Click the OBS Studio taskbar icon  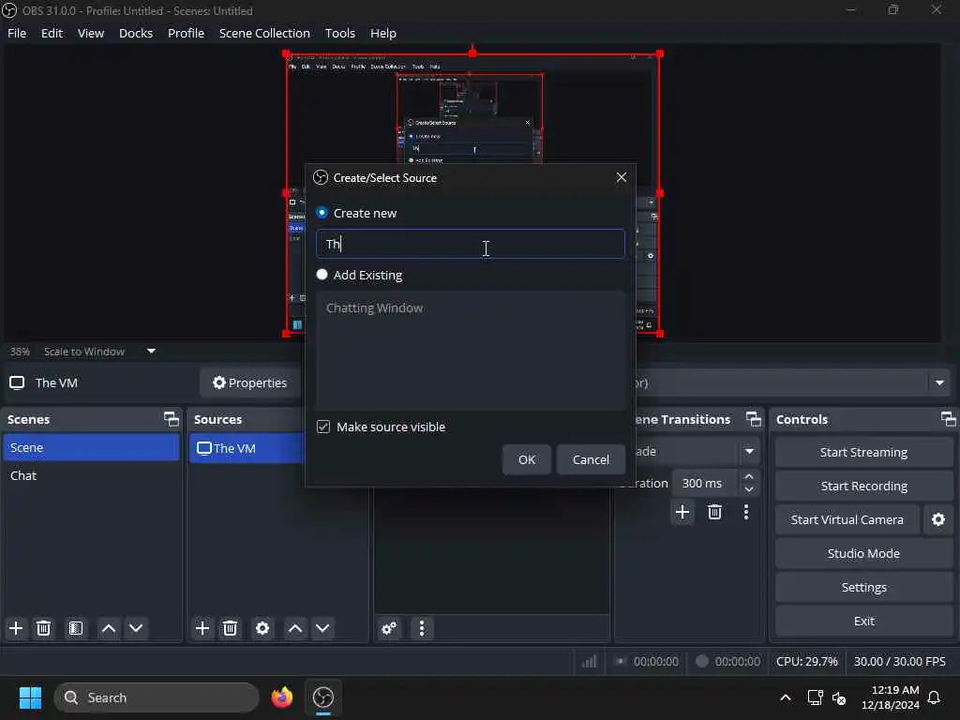coord(323,697)
